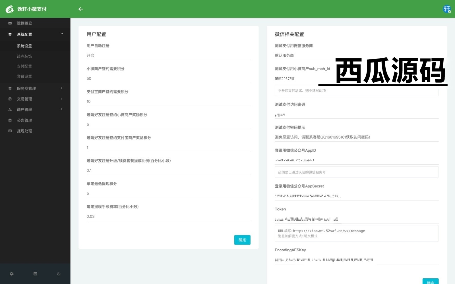This screenshot has width=455, height=284.
Task: Click the hint 必须是已通过认证的微信服务号
Action: (302, 172)
